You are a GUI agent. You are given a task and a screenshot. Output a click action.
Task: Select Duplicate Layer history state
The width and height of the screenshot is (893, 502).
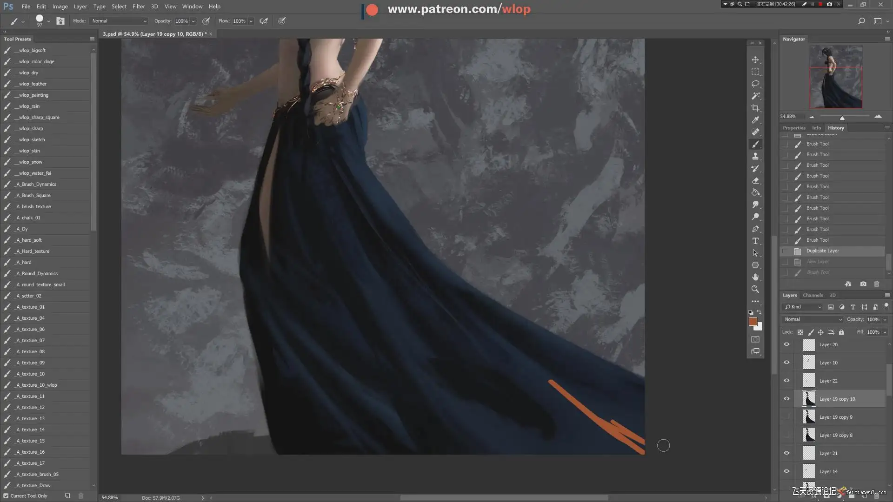[x=822, y=251]
